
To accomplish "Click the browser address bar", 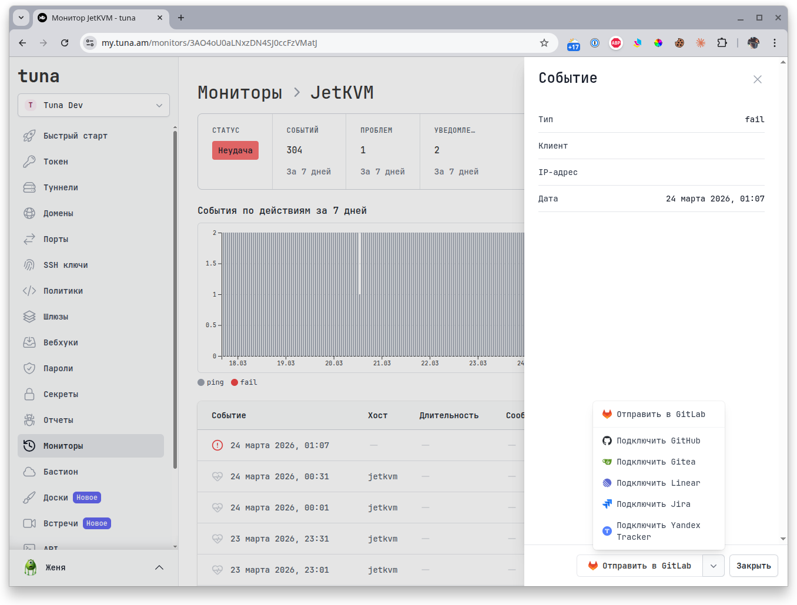I will 317,43.
